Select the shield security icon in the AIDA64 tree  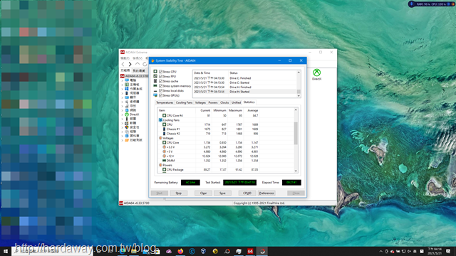[x=127, y=127]
